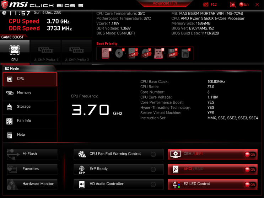Click the hot key icon beside Help
The width and height of the screenshot is (264, 198).
(10, 135)
